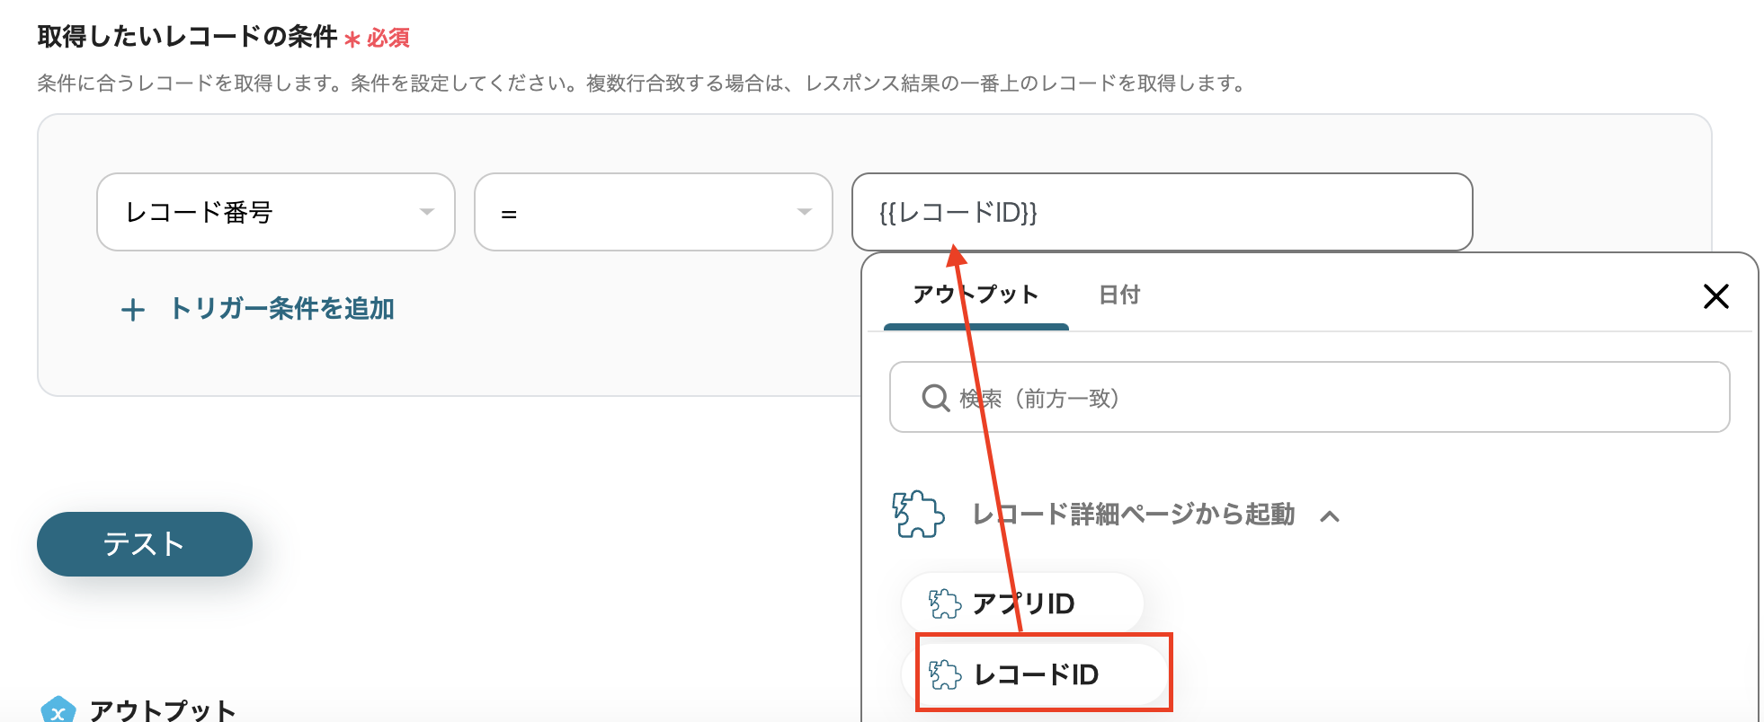
Task: Switch to the 日付 tab
Action: [1119, 295]
